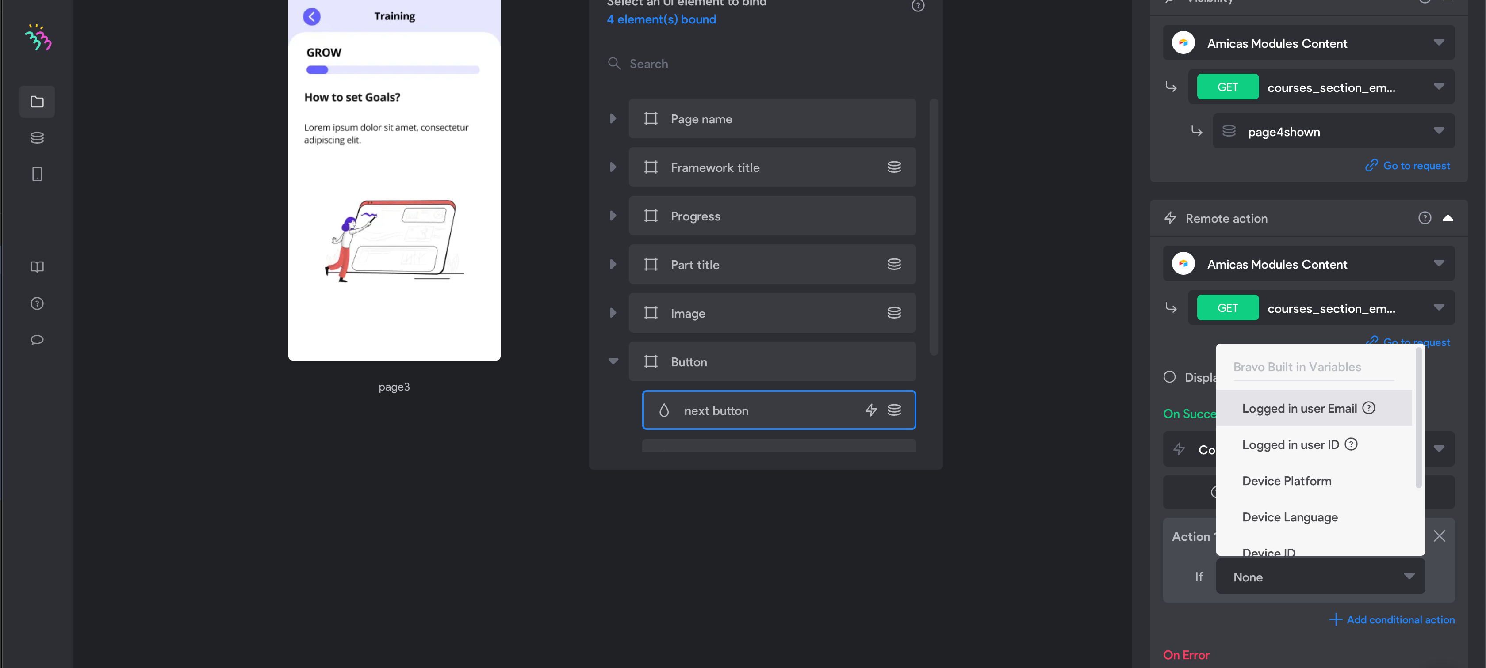Click the purple back arrow in Training preview

tap(311, 16)
